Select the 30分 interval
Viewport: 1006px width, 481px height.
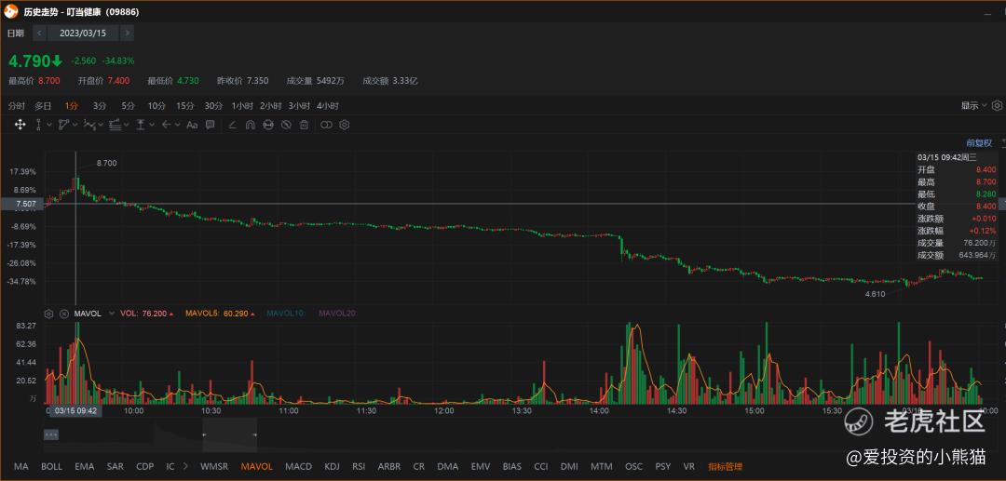[213, 106]
